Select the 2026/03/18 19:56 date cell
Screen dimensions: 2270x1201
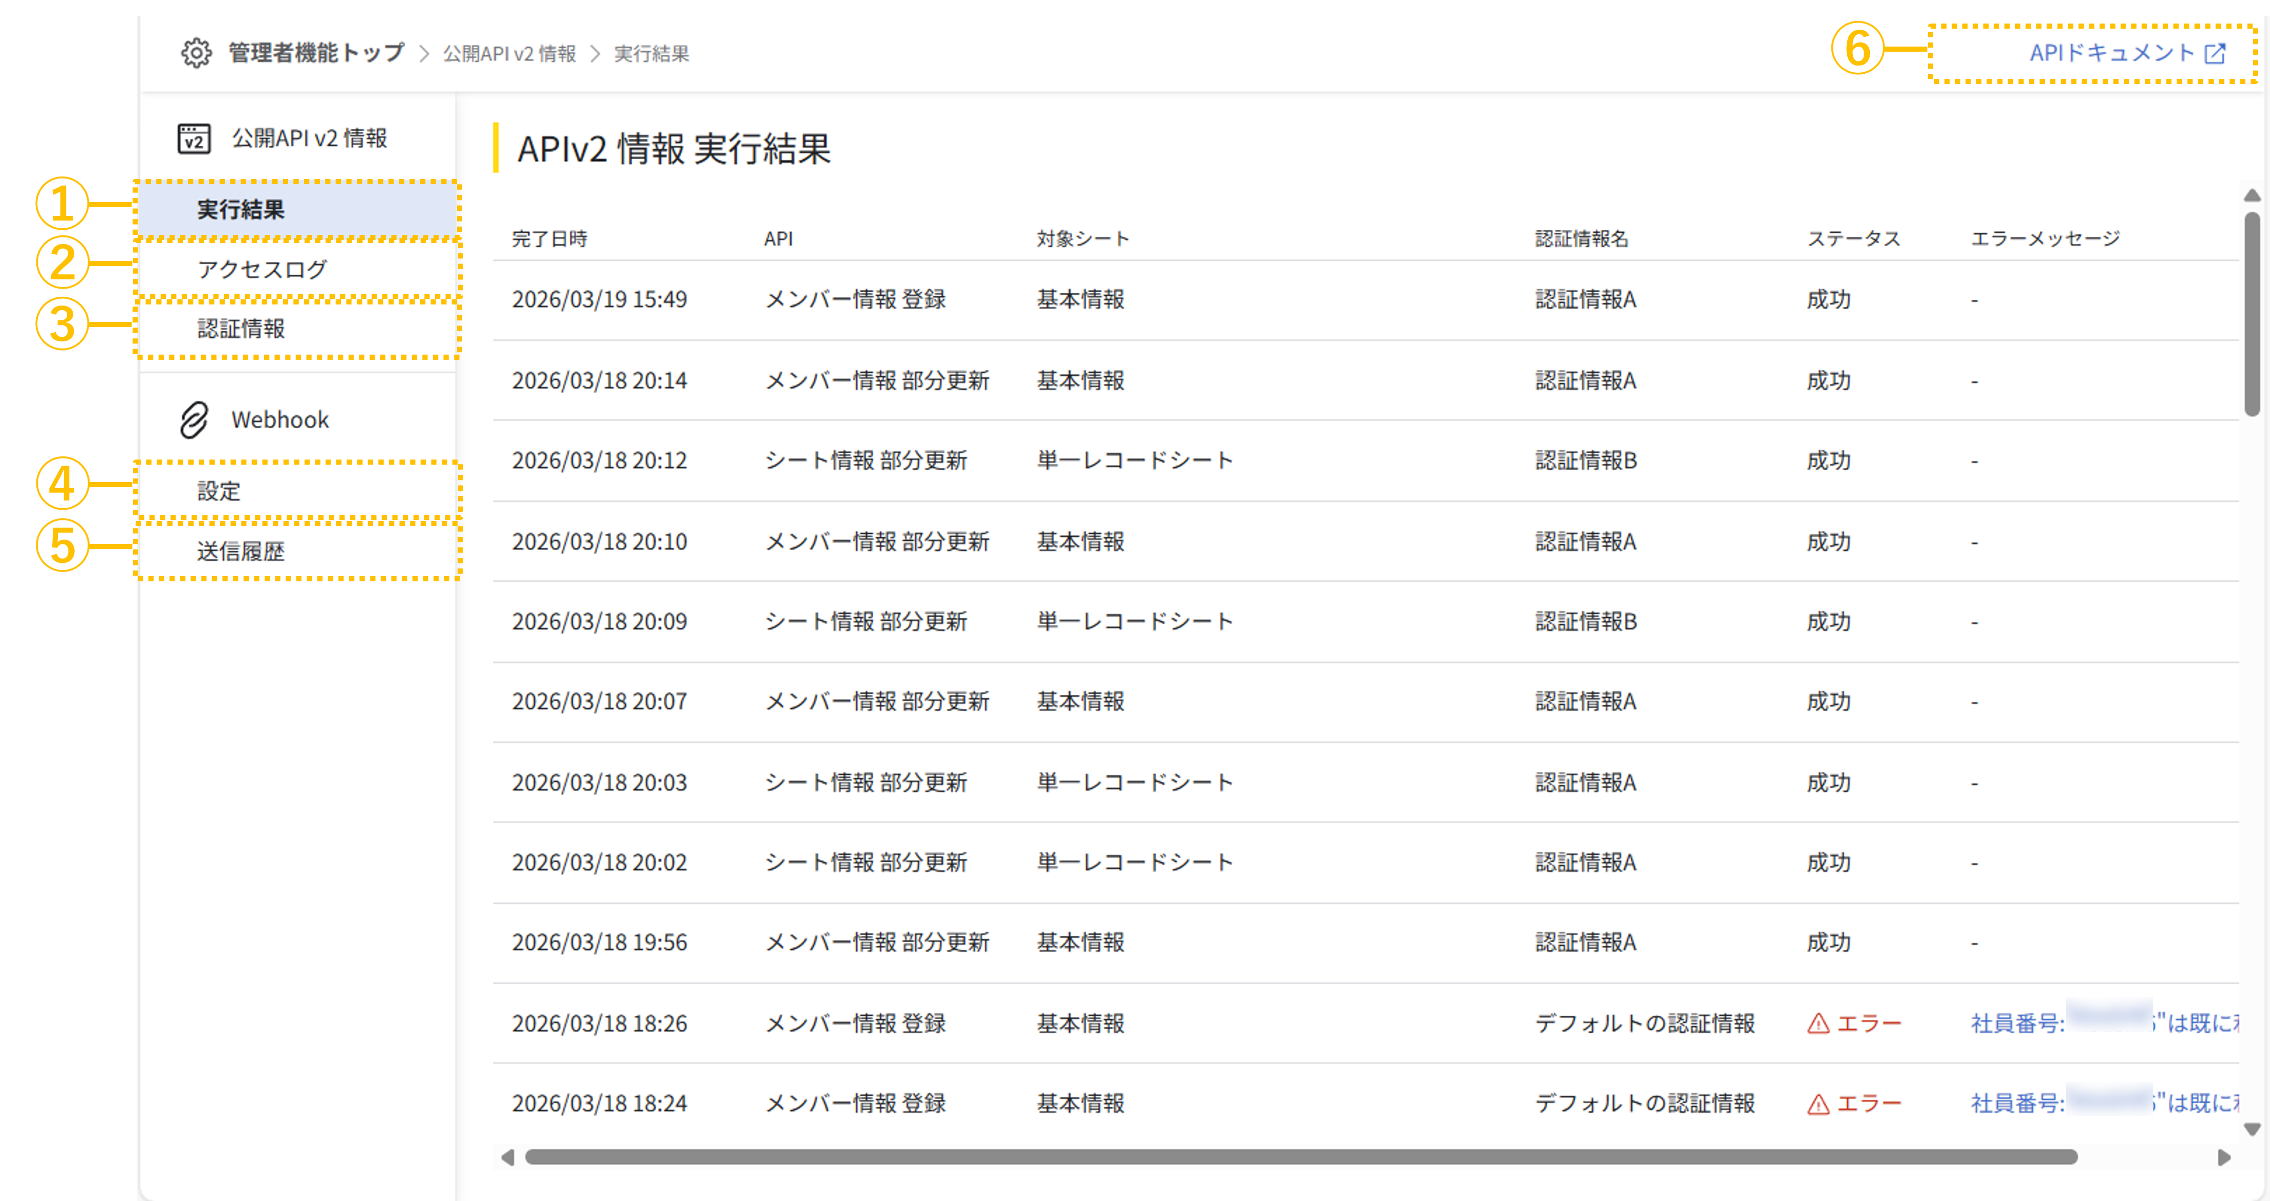599,943
